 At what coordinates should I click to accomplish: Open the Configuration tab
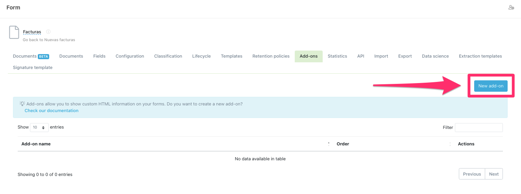click(x=130, y=56)
